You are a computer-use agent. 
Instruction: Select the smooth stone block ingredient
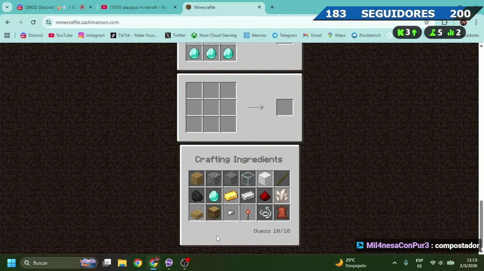click(x=231, y=179)
